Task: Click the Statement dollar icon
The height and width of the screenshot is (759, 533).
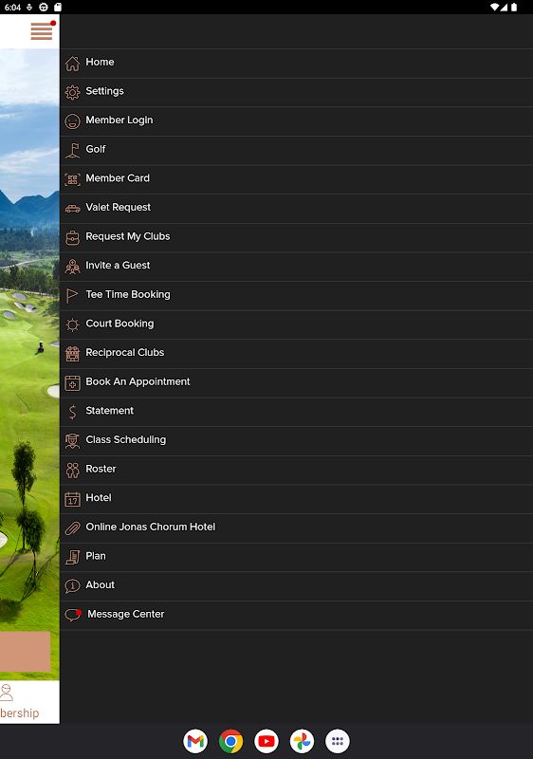Action: pyautogui.click(x=72, y=412)
